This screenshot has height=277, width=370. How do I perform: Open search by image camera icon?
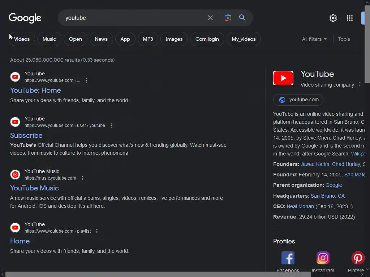pos(228,18)
